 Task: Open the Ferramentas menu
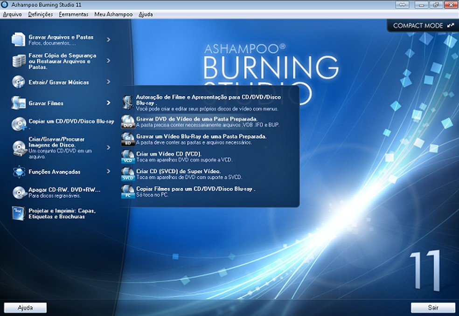(x=73, y=14)
